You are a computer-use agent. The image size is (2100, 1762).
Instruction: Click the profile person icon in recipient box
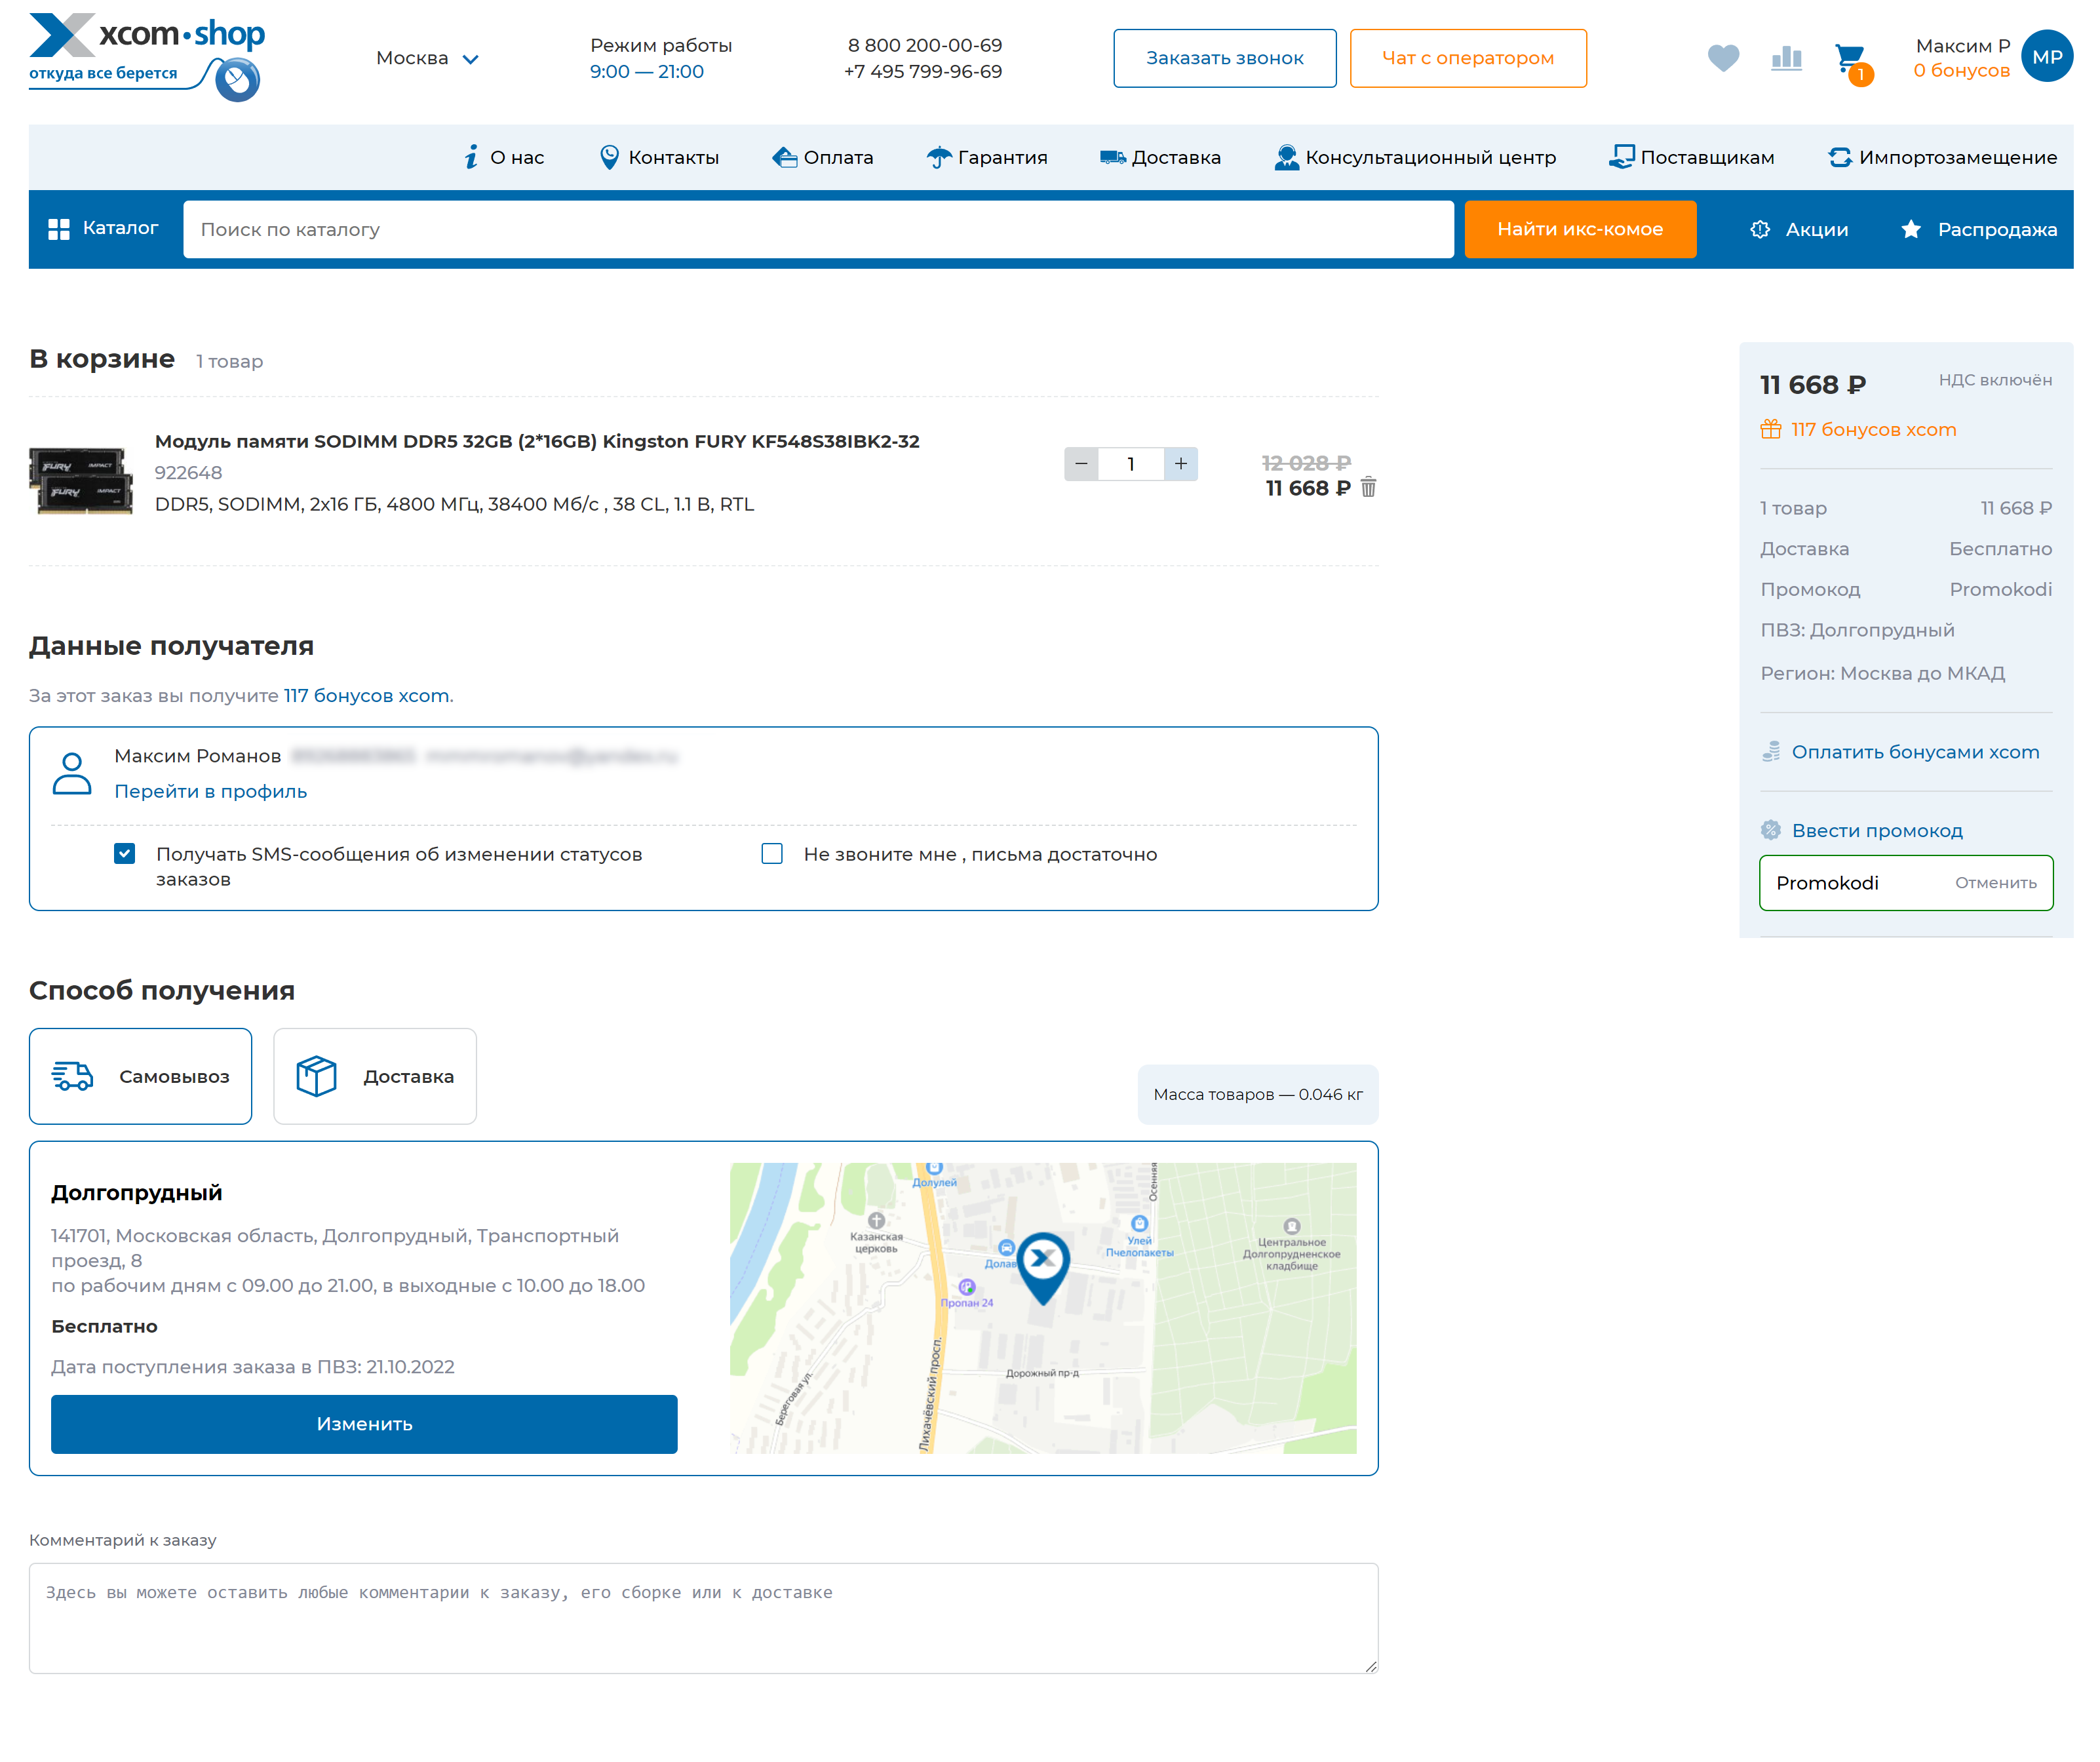tap(72, 773)
